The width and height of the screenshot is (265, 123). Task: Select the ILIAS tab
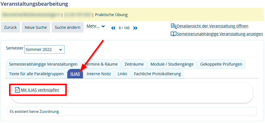point(75,74)
